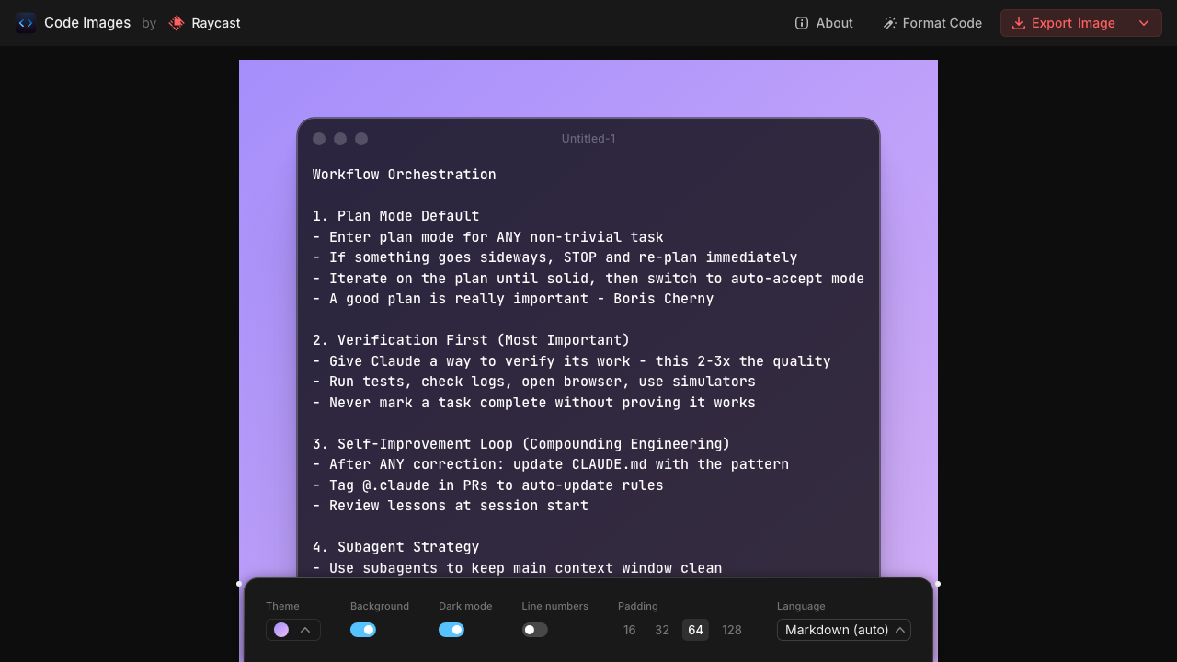
Task: Click the Export Image download icon
Action: [1019, 23]
